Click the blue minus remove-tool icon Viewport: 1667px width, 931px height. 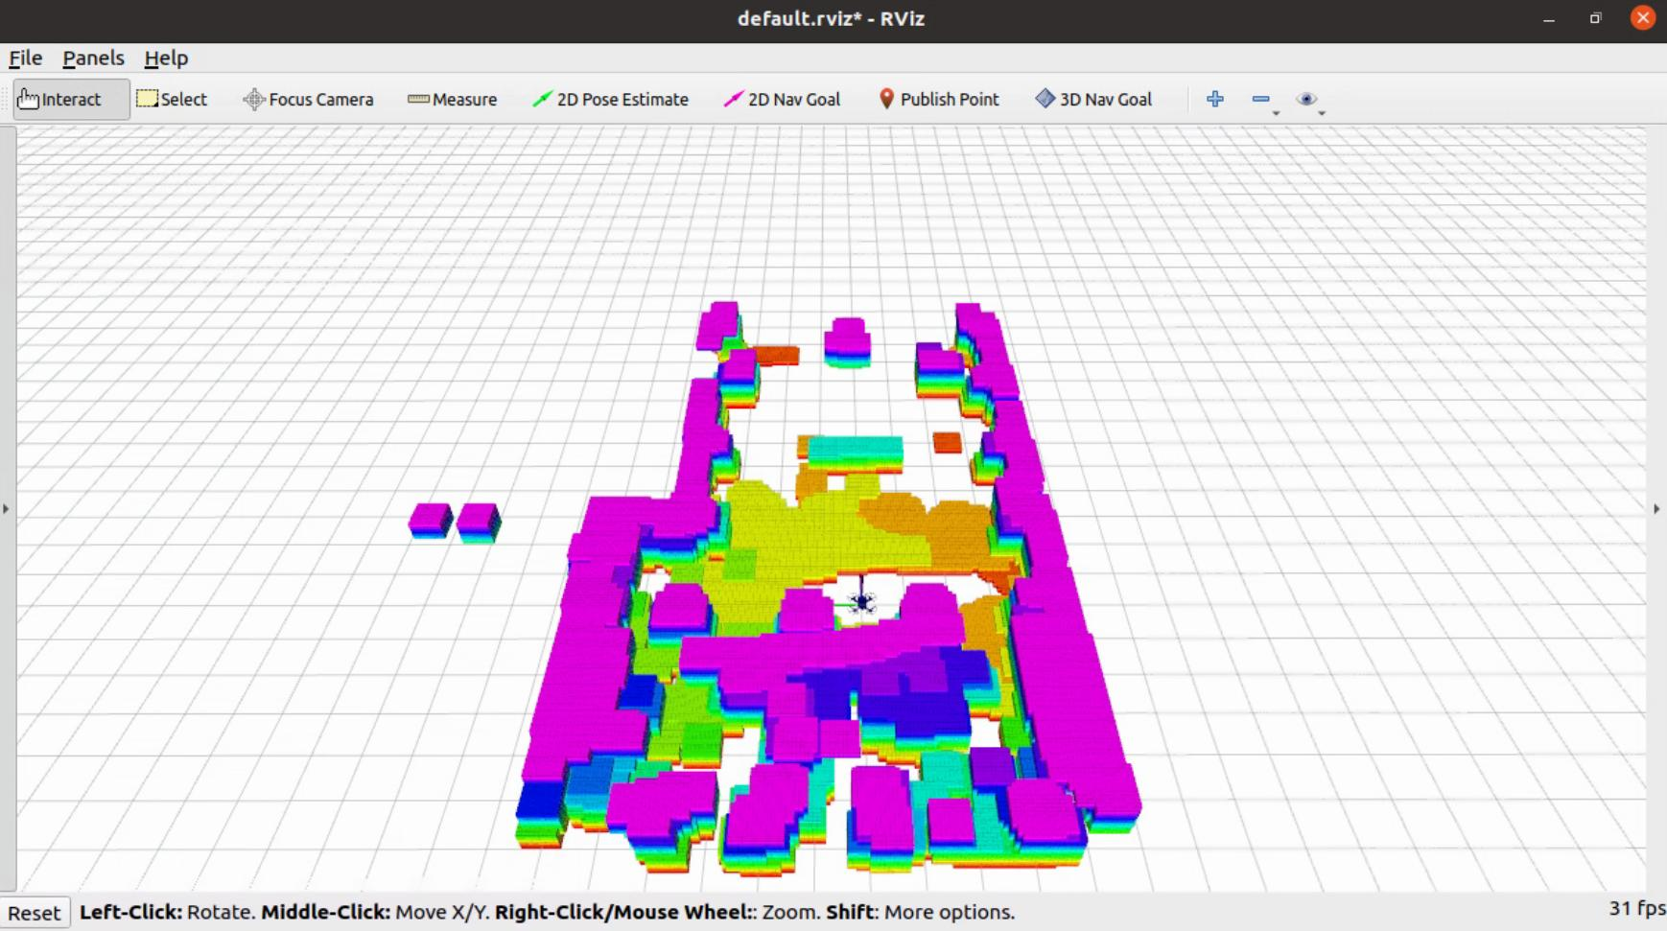click(1260, 99)
